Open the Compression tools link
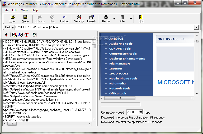 [123, 53]
